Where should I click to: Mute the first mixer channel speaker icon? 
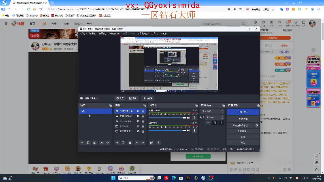[x=188, y=118]
